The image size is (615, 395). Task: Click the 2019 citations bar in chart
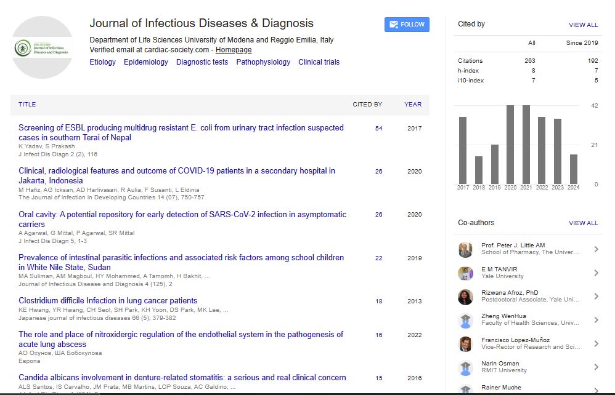click(495, 164)
